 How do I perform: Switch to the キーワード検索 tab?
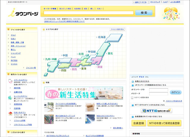(x=50, y=9)
